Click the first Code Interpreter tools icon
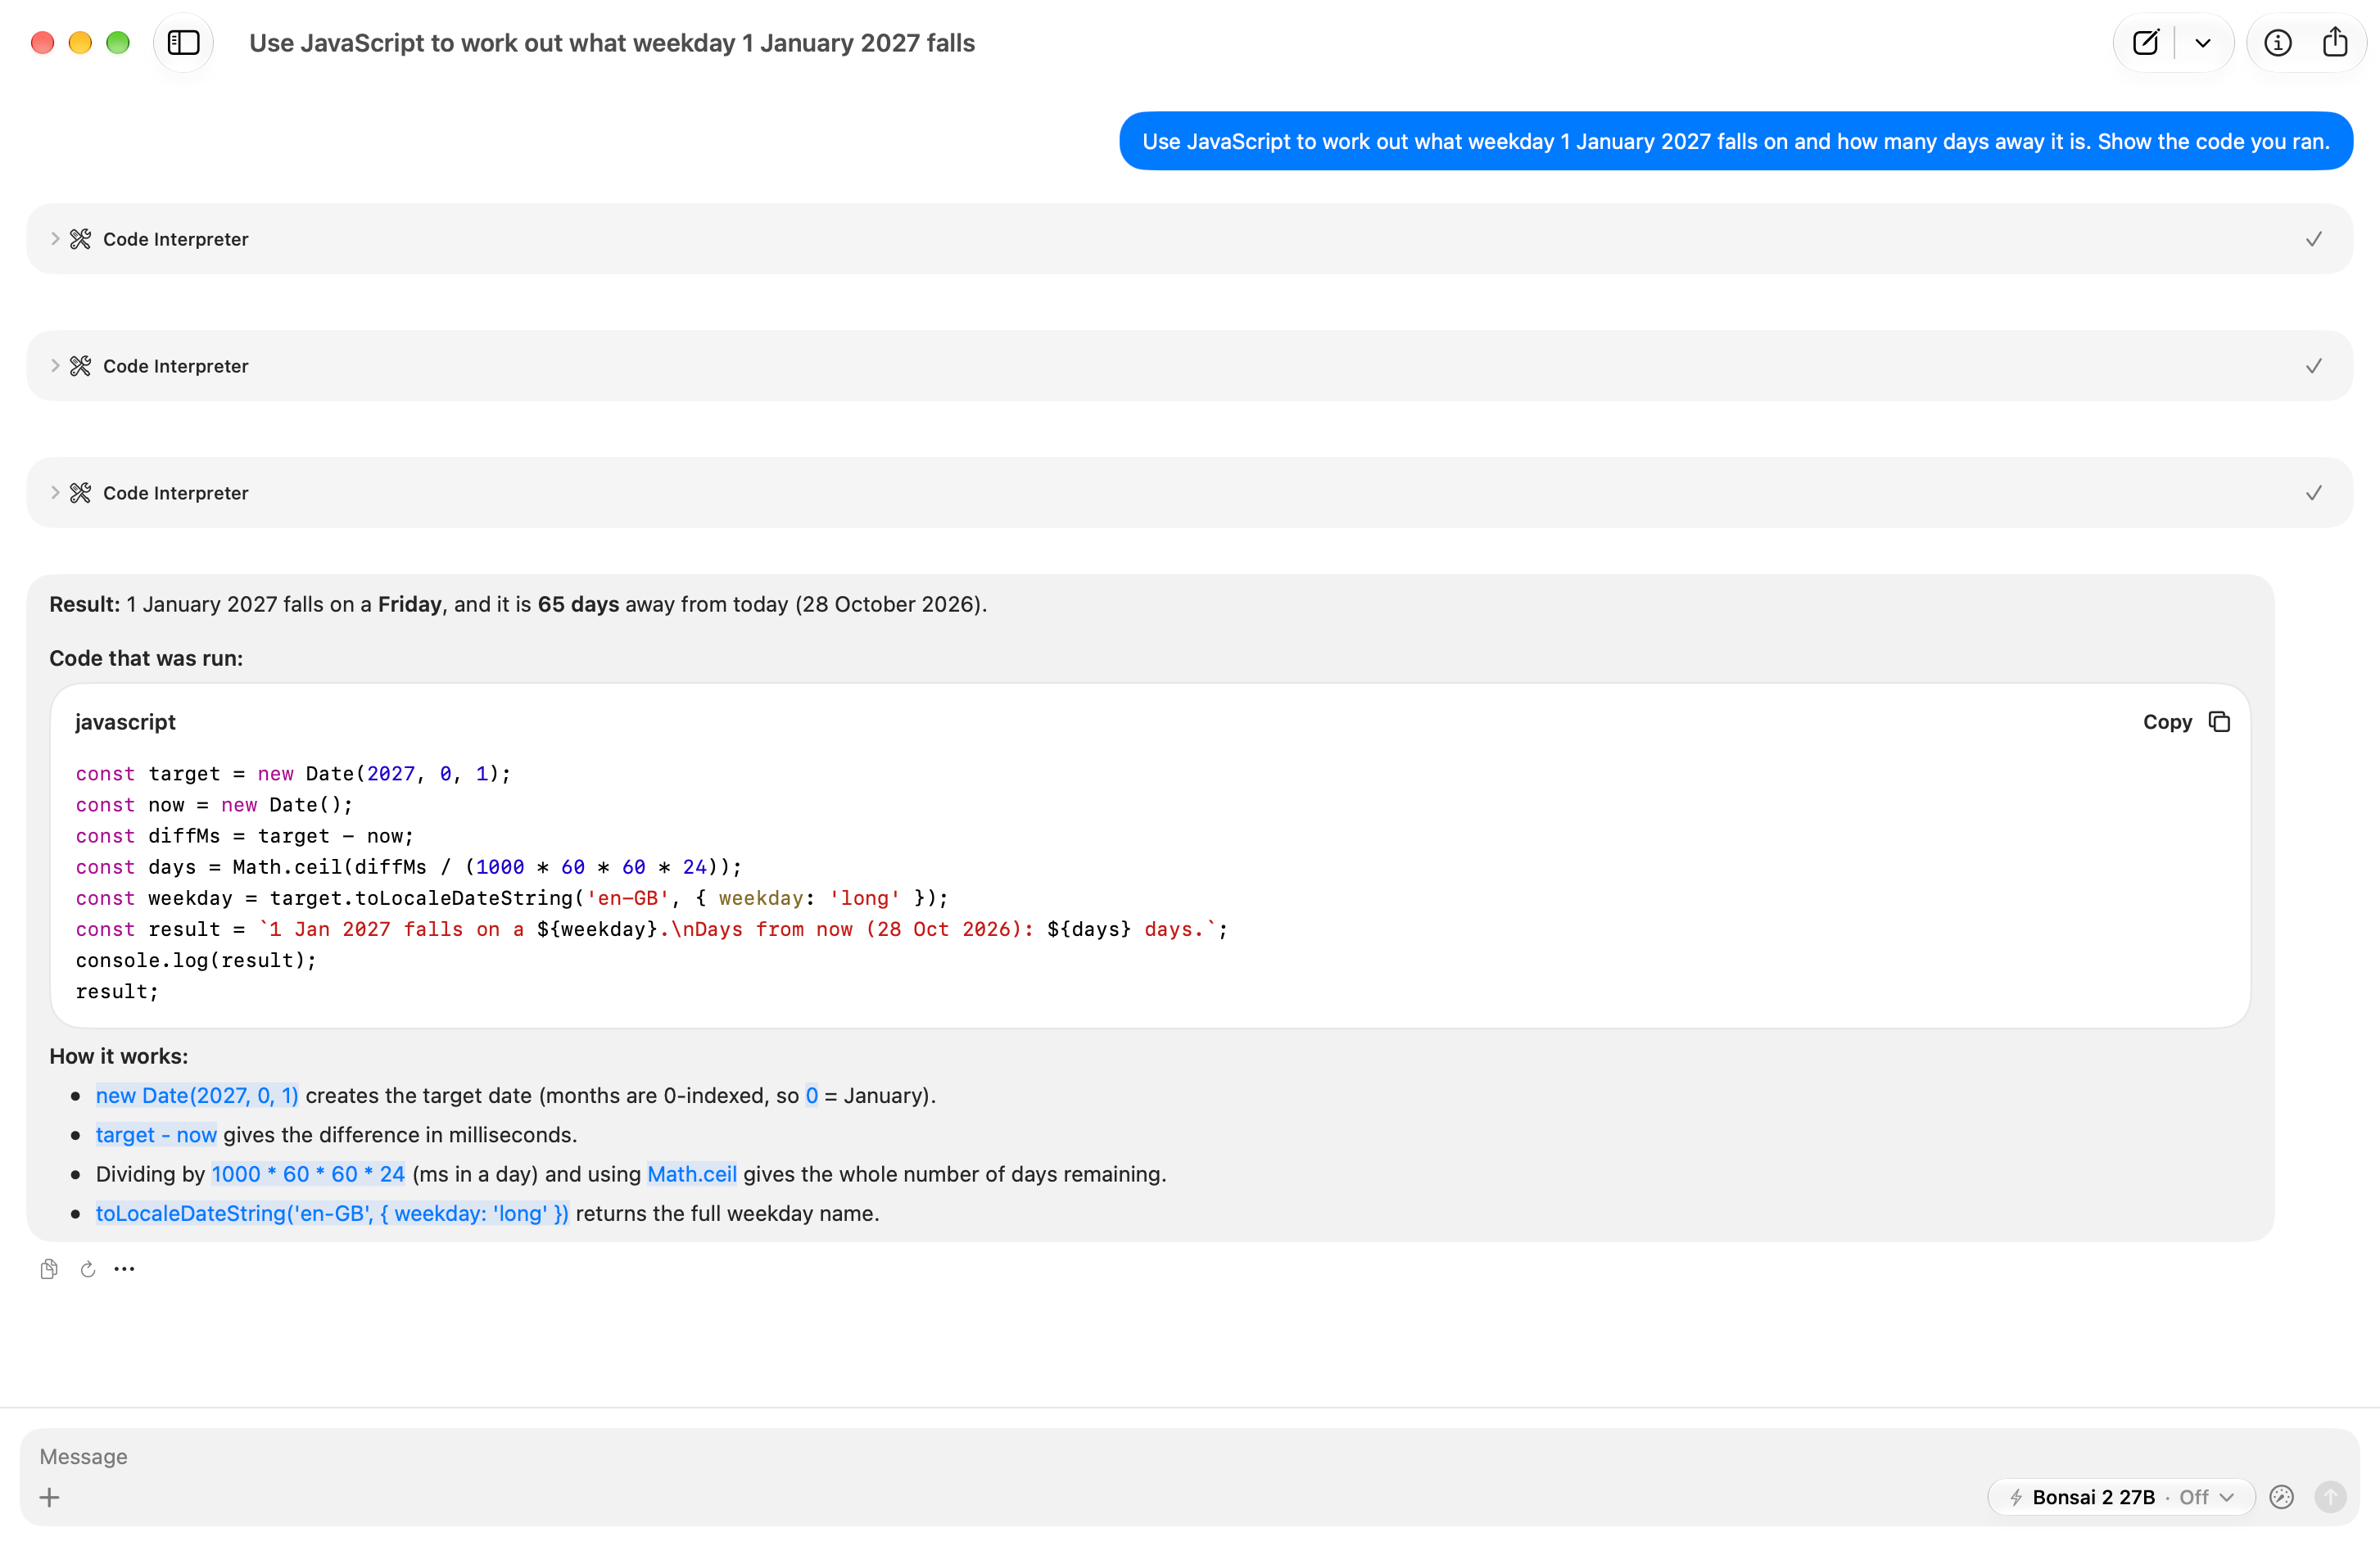 pos(80,239)
